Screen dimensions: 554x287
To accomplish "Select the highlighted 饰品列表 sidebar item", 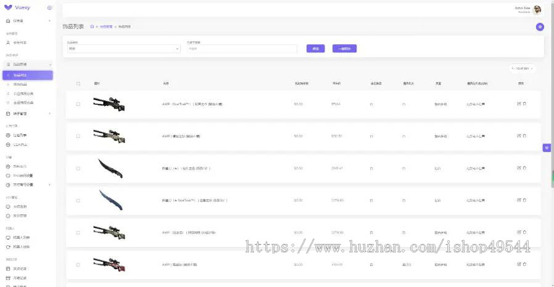I will coord(28,75).
